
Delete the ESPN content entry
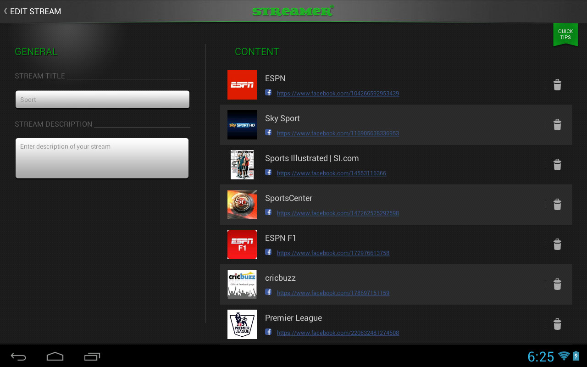[x=557, y=85]
